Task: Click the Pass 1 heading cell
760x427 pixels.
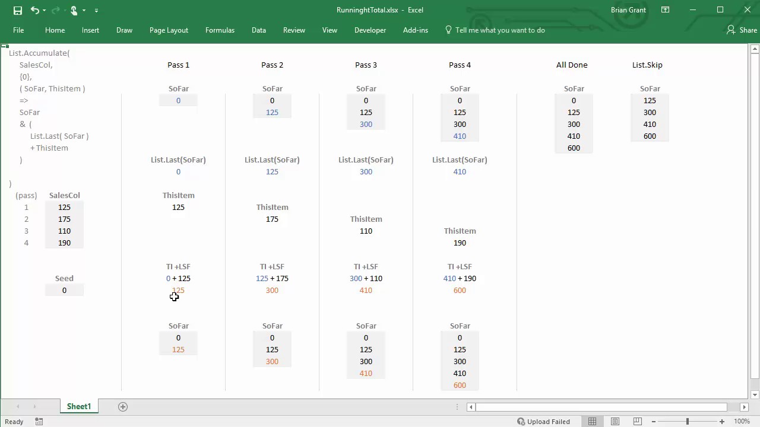Action: 178,65
